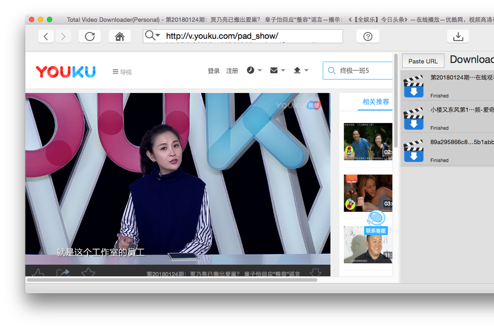Click the share arrow icon below video
The height and width of the screenshot is (329, 494).
(63, 273)
